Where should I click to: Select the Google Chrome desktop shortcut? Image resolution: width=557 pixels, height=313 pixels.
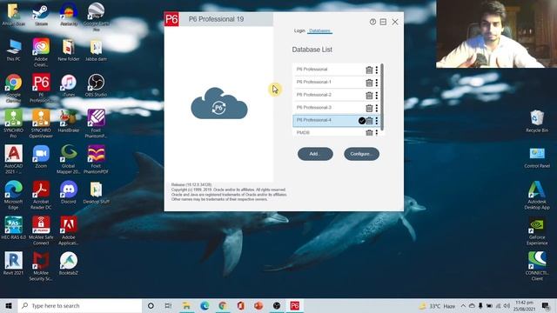pos(14,88)
